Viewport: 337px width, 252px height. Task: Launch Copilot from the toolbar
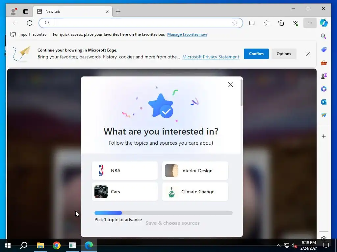[x=324, y=23]
